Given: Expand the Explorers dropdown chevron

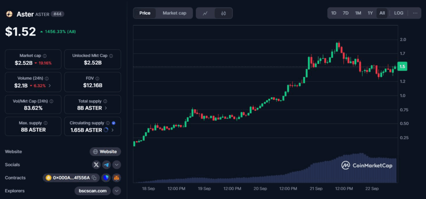Looking at the screenshot, I should (116, 191).
